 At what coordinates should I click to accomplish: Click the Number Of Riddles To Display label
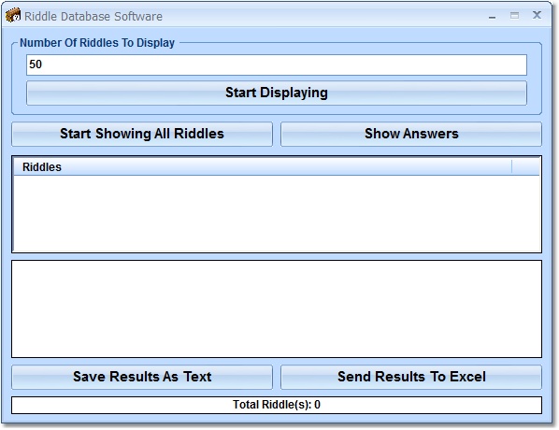[x=97, y=43]
